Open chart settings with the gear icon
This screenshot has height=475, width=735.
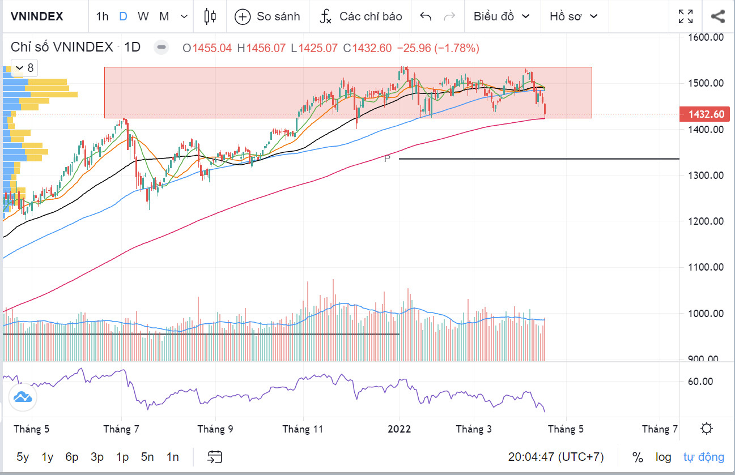coord(707,429)
